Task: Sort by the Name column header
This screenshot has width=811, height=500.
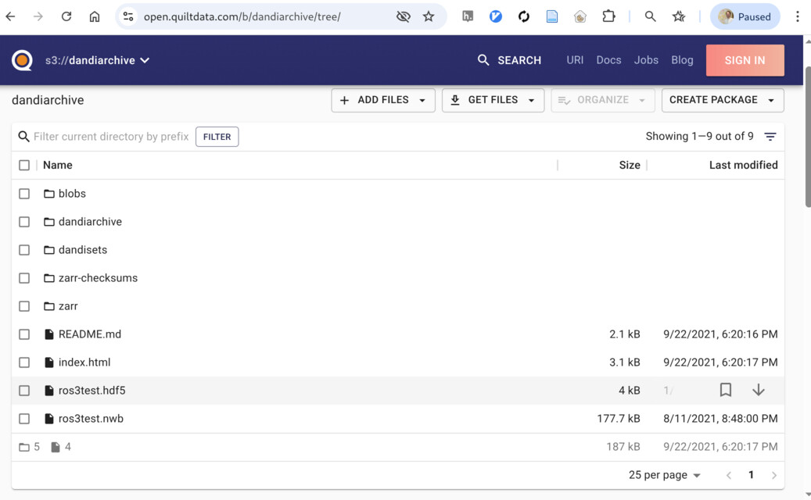Action: [57, 166]
